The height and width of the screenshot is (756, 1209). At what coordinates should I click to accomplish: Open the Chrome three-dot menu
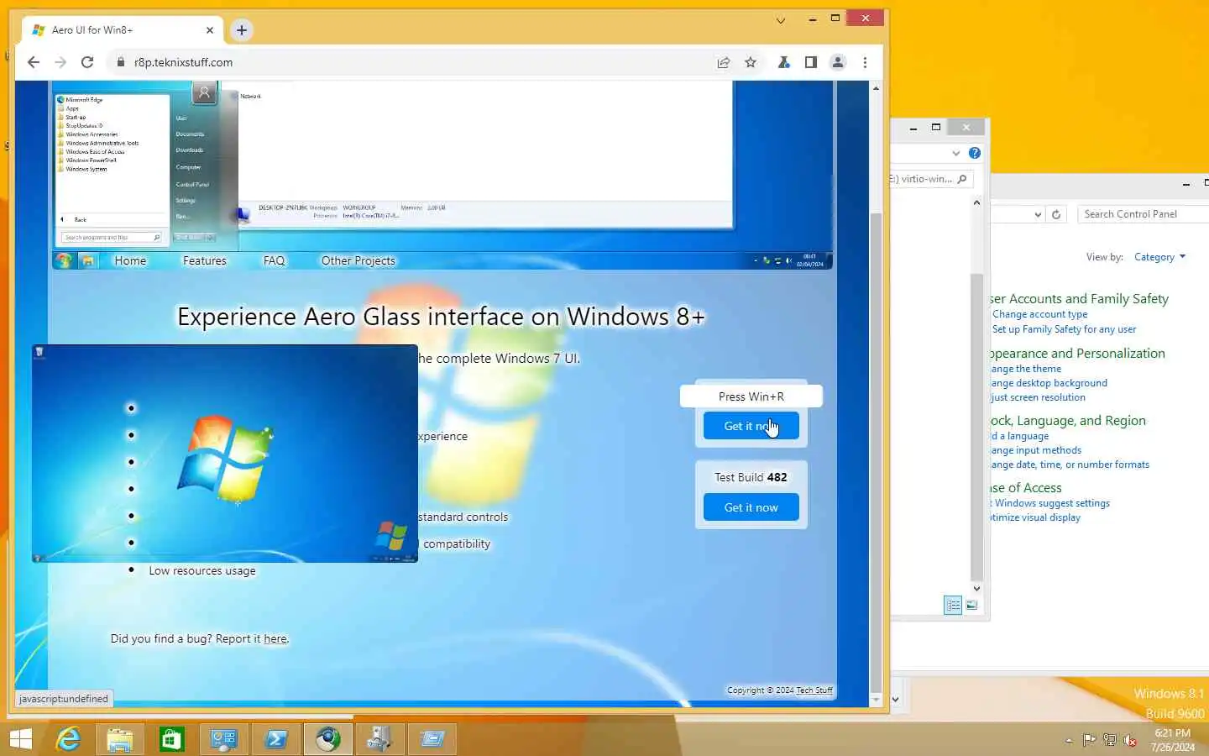click(x=865, y=62)
